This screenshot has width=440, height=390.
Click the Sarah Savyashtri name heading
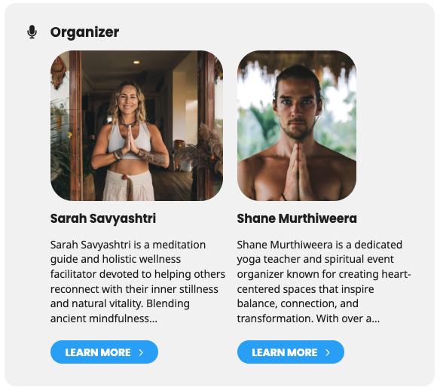(x=103, y=218)
